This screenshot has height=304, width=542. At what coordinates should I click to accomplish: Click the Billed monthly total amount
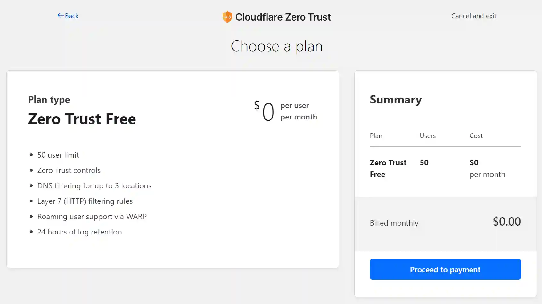[507, 221]
